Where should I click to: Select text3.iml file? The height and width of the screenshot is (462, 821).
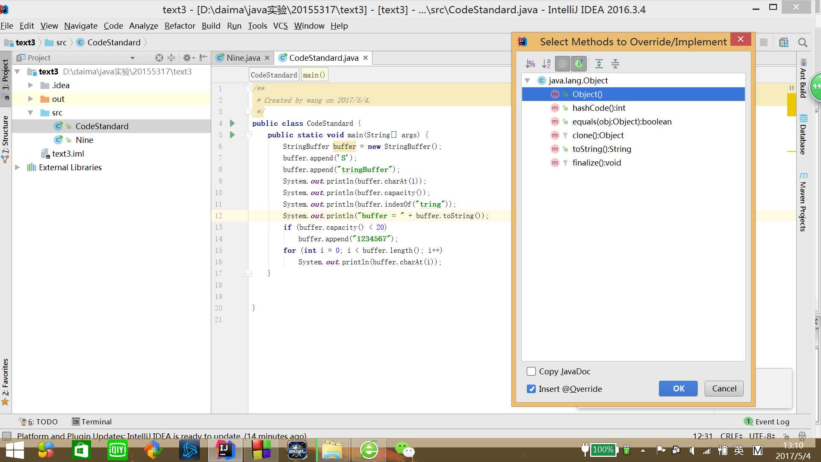pos(68,154)
